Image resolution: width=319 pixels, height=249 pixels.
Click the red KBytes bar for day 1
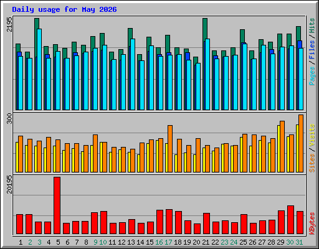point(20,224)
